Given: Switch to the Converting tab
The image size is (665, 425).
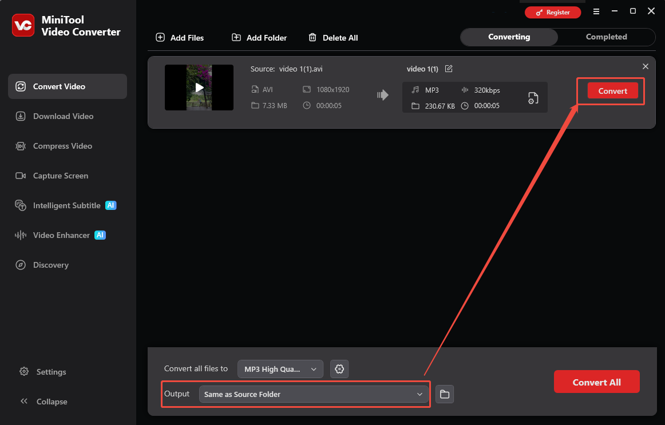Looking at the screenshot, I should (509, 37).
